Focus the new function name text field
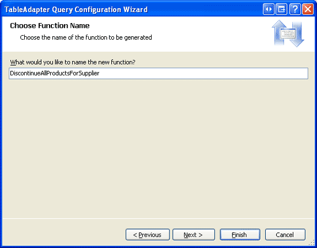Image resolution: width=317 pixels, height=248 pixels. pyautogui.click(x=158, y=73)
